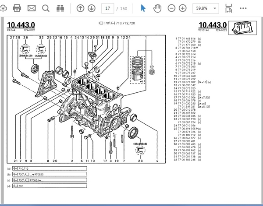
Task: Activate the selection arrow tool
Action: tap(143, 8)
